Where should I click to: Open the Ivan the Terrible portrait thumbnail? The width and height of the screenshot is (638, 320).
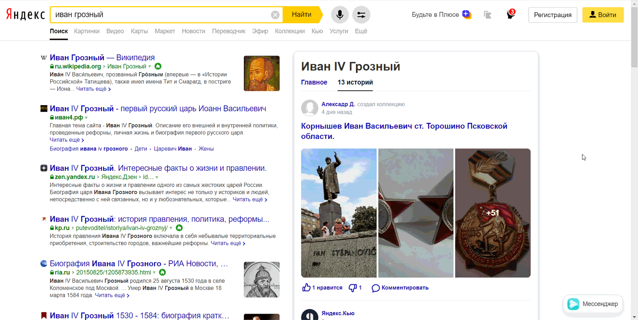tap(262, 73)
